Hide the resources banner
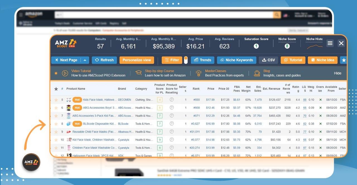This screenshot has height=185, width=357. click(337, 73)
